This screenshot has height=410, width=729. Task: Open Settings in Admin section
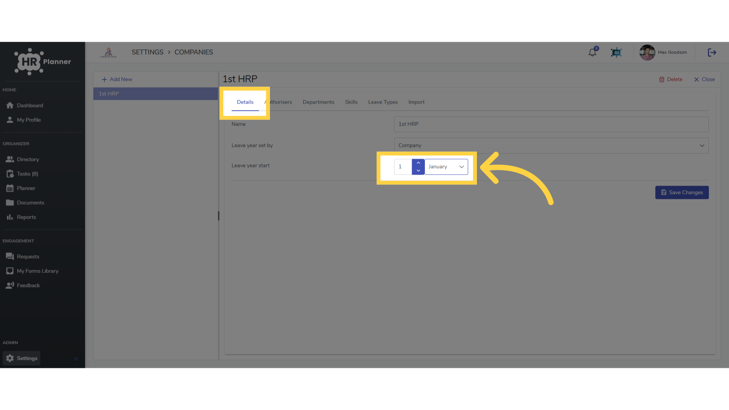click(22, 358)
